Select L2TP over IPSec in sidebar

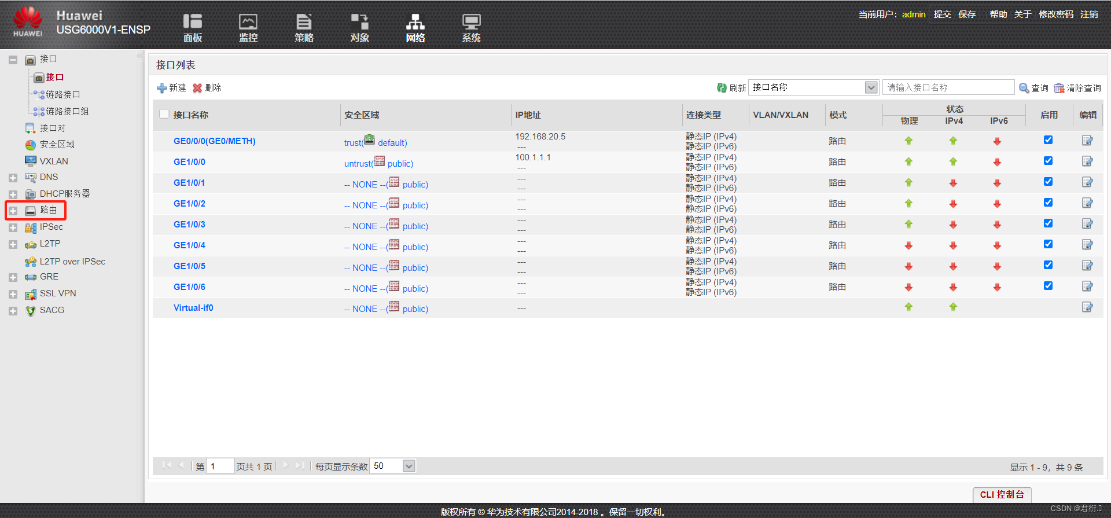72,262
